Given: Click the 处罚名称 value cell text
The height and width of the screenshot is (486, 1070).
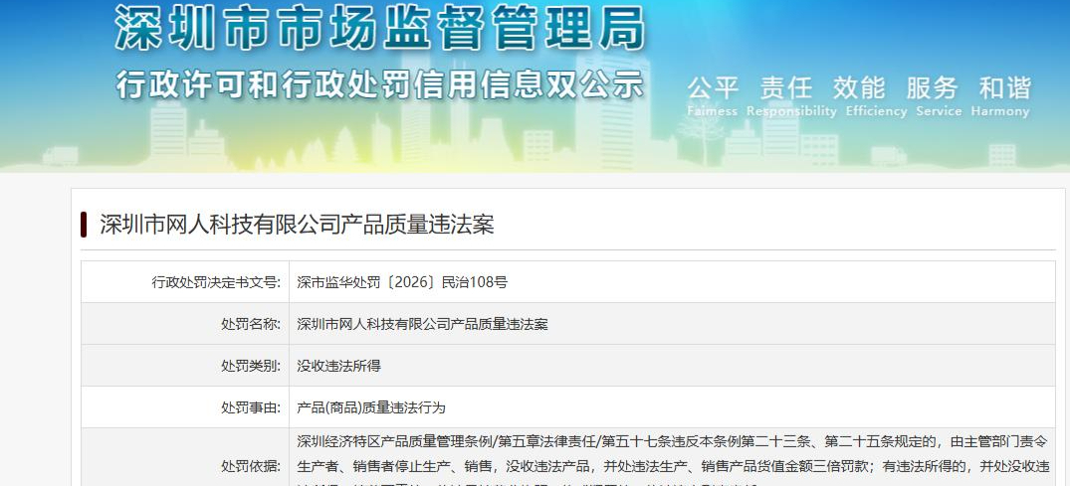Looking at the screenshot, I should [422, 324].
